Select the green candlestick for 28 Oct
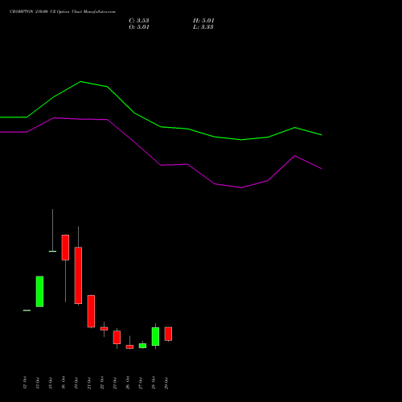This screenshot has width=402, height=402. (155, 336)
